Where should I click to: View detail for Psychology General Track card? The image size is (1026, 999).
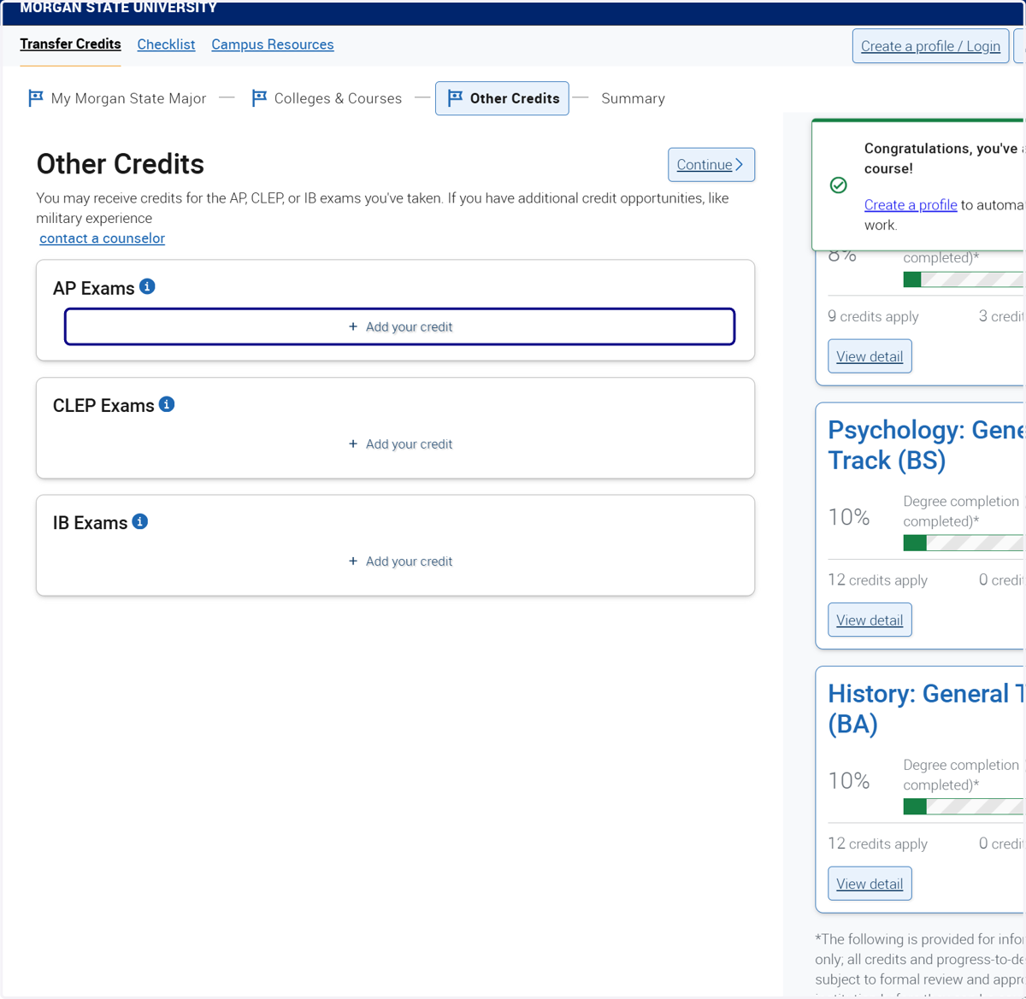(870, 620)
